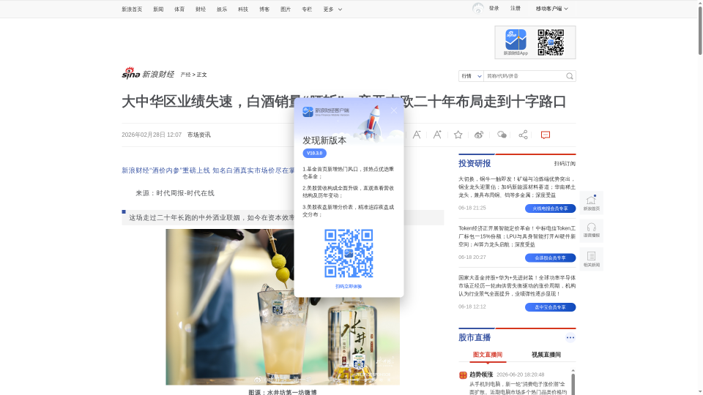The width and height of the screenshot is (703, 395).
Task: Click 火线电报会员专享 button
Action: pyautogui.click(x=550, y=208)
